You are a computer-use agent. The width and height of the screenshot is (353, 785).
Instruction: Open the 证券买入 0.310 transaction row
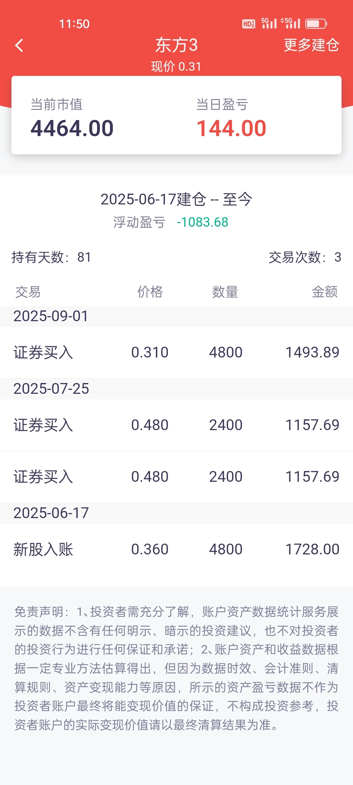pyautogui.click(x=176, y=353)
